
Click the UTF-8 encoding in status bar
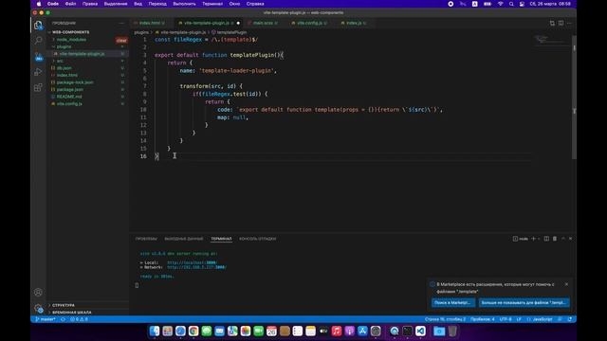(x=506, y=319)
